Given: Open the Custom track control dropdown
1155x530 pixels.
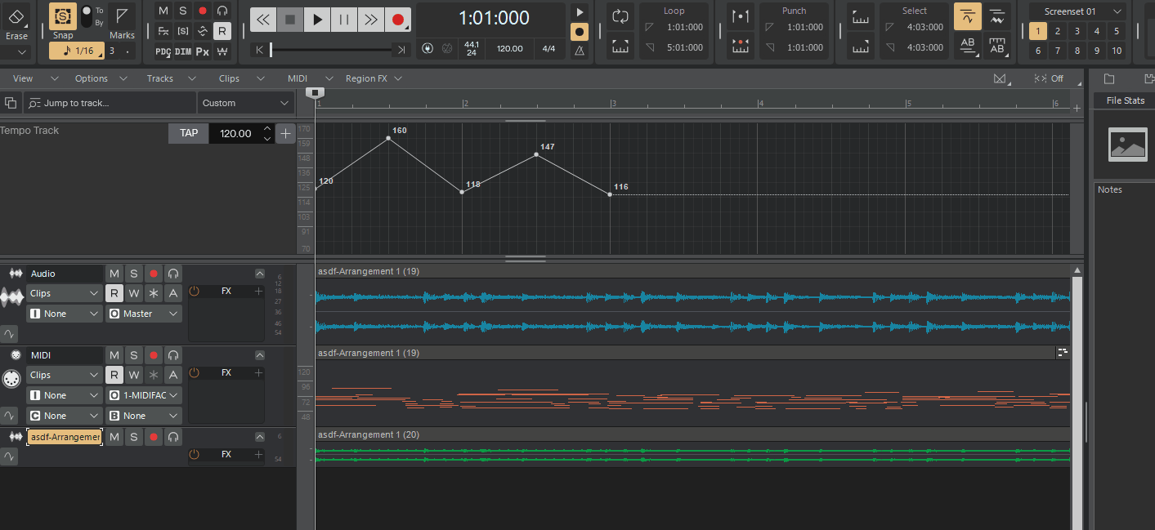Looking at the screenshot, I should (246, 103).
